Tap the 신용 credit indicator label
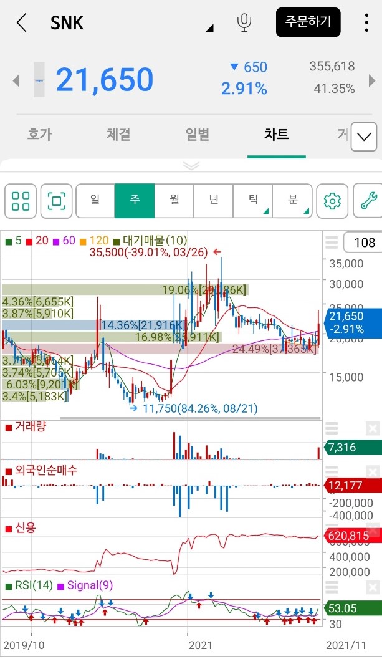 pyautogui.click(x=20, y=528)
